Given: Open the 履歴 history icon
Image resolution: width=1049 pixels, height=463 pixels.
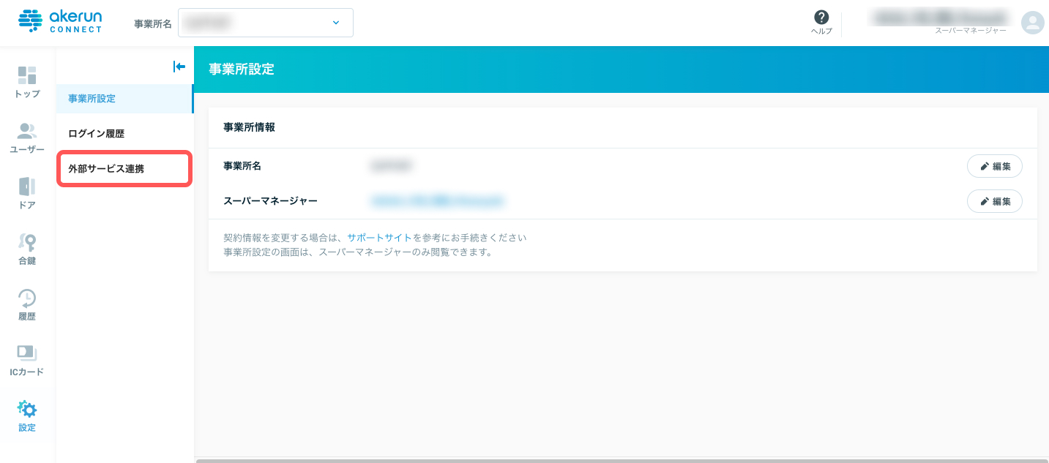Looking at the screenshot, I should click(x=27, y=298).
